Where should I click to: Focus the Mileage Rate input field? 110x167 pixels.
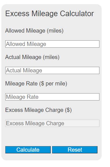coord(52,97)
